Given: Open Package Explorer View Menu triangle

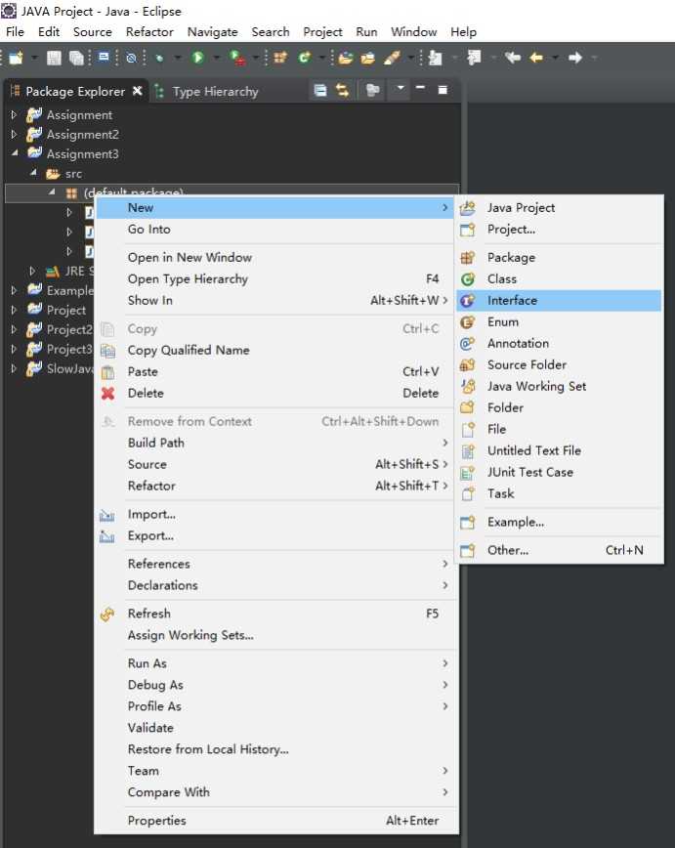Looking at the screenshot, I should pyautogui.click(x=401, y=87).
